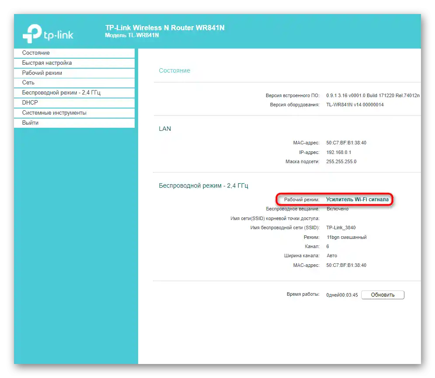The image size is (435, 378).
Task: Click LAN MAC-адрес value 50:C7:BF:B1:38:40
Action: point(346,143)
